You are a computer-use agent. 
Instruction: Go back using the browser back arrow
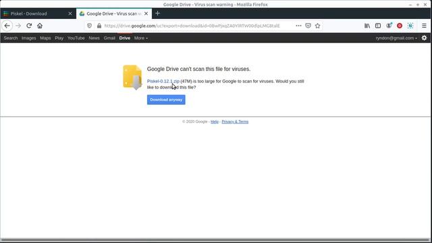point(7,26)
